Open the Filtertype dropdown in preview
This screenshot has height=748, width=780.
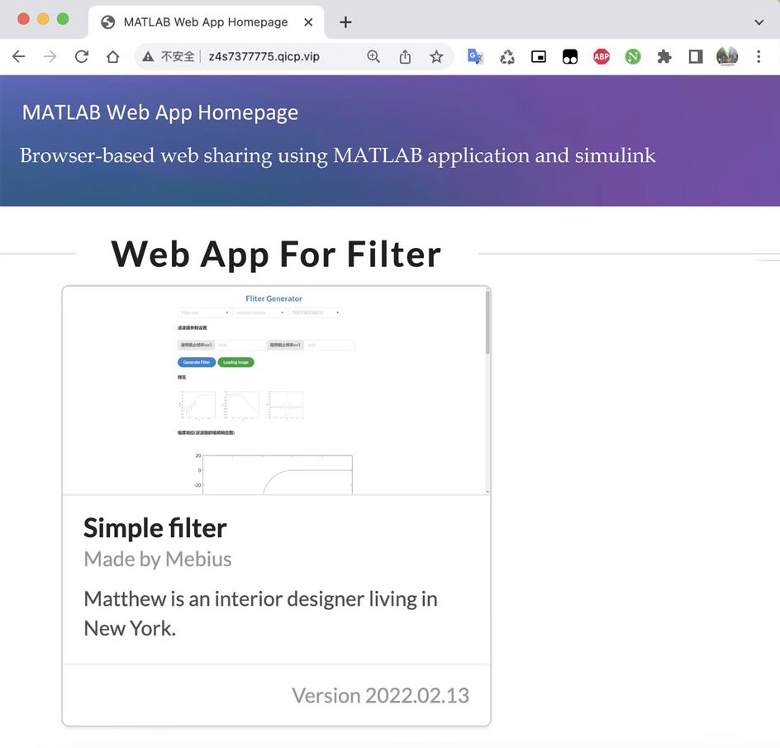click(204, 312)
